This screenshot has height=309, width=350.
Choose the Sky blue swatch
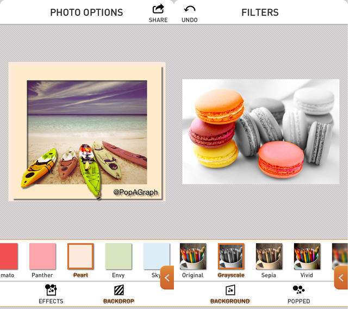(157, 256)
